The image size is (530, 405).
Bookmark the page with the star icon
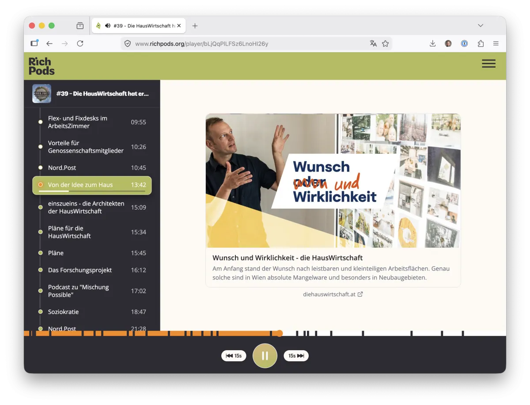point(384,43)
